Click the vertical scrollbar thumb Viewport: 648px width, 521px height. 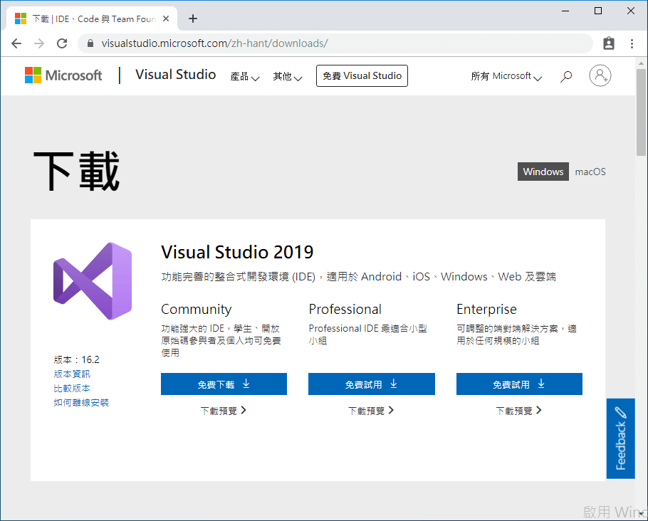pyautogui.click(x=642, y=112)
